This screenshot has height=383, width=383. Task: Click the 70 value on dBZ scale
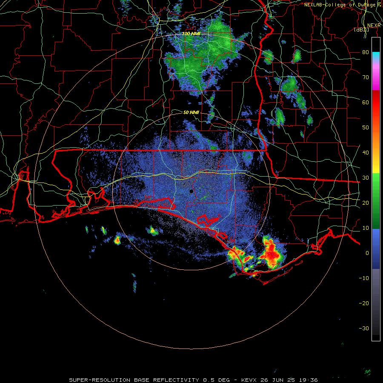click(366, 77)
